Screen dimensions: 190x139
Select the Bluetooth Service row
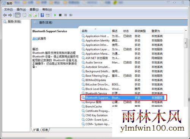point(122,93)
